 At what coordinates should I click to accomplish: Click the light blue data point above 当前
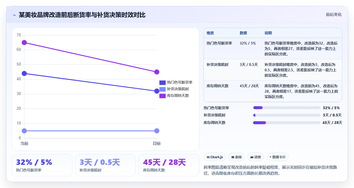click(24, 131)
